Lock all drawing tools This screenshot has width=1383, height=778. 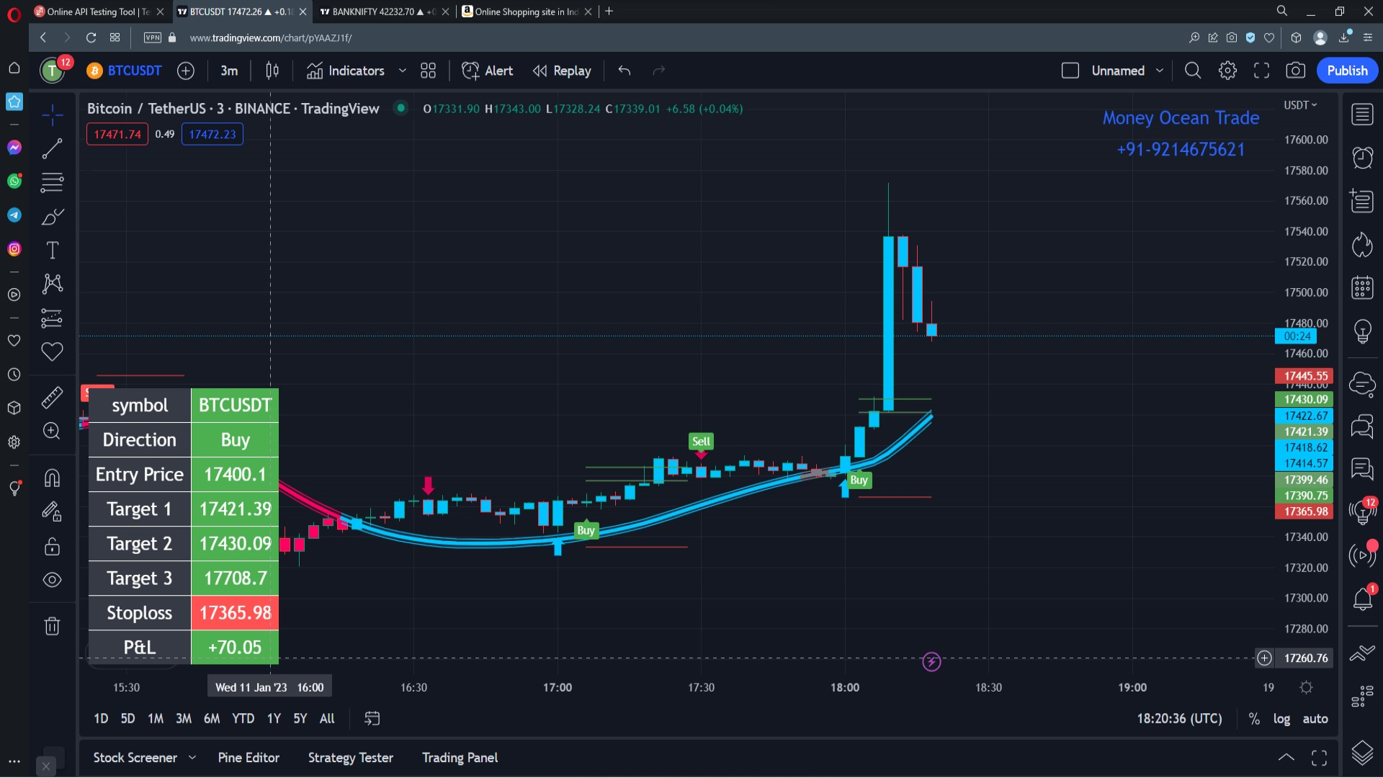(x=52, y=546)
